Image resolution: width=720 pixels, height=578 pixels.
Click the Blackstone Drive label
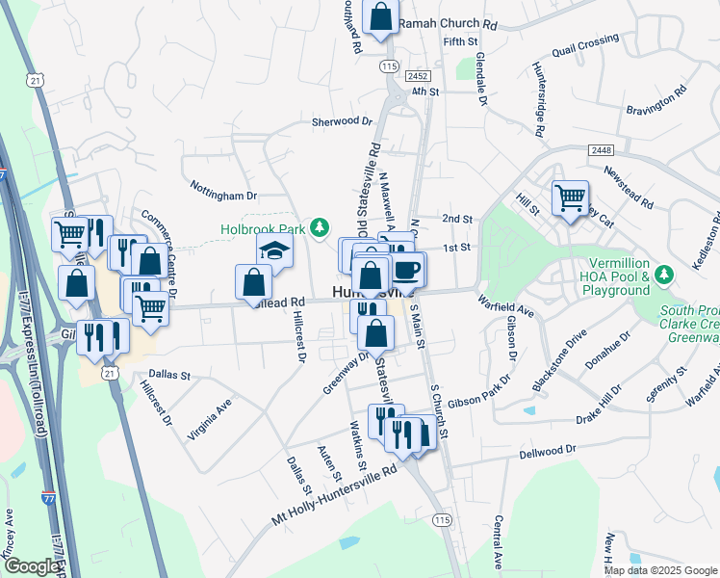click(x=559, y=360)
